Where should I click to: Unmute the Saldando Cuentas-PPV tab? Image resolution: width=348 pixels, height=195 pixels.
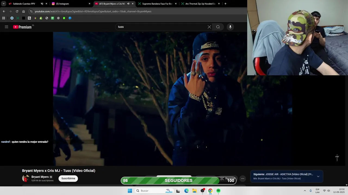tap(42, 4)
